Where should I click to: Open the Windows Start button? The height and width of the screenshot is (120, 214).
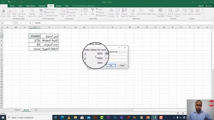pos(3,117)
